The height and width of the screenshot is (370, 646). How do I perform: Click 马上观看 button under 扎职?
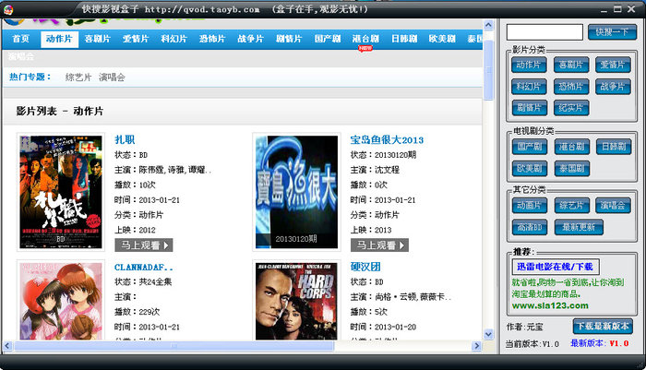tap(144, 245)
